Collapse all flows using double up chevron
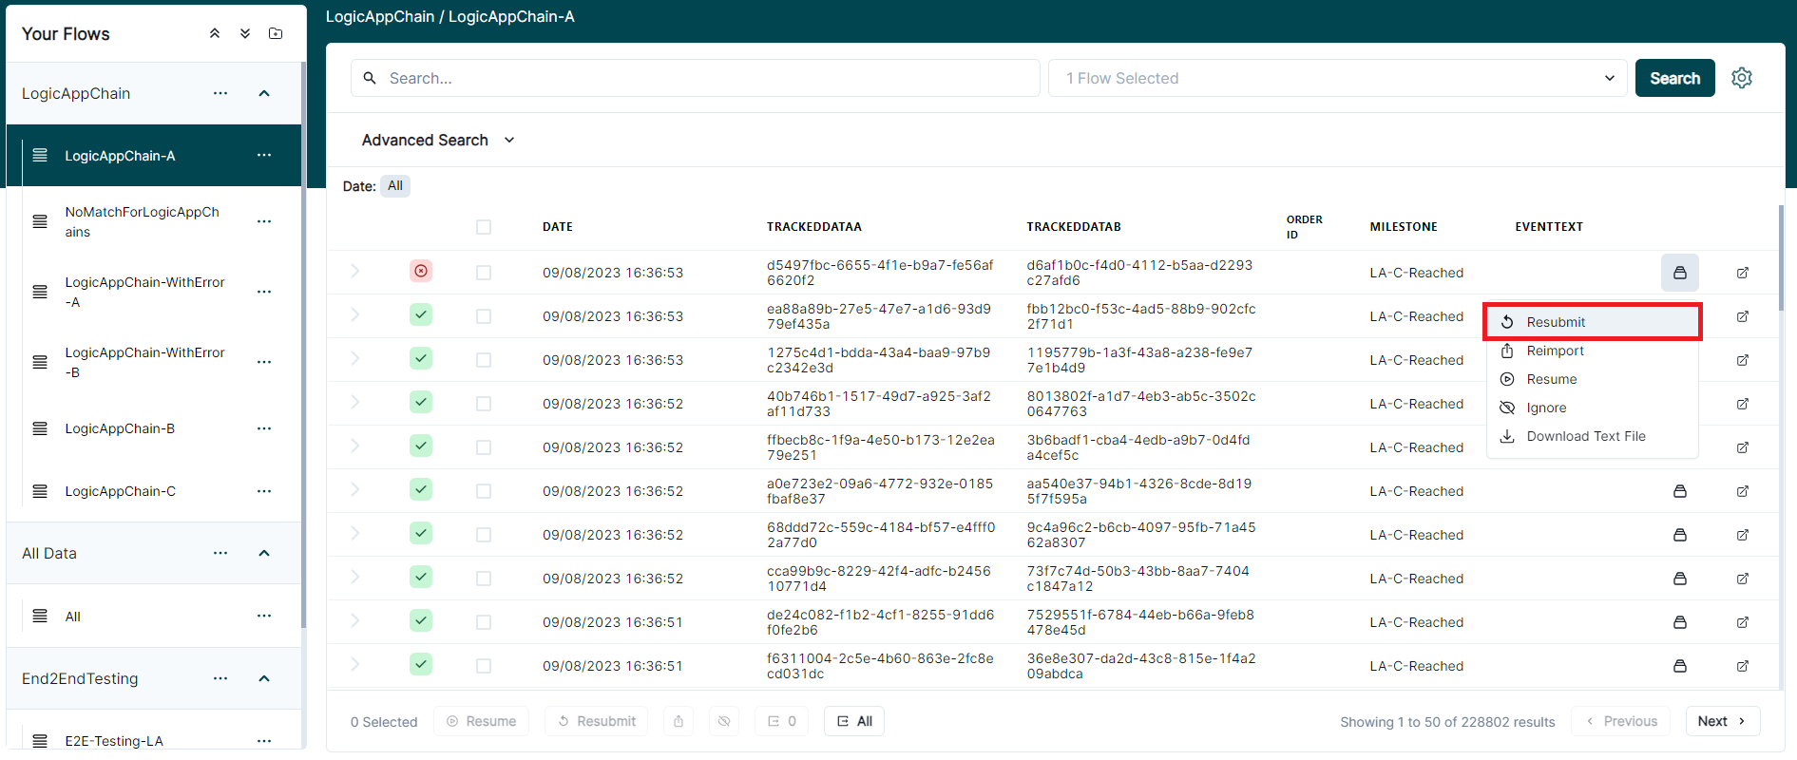1797x760 pixels. (x=215, y=33)
